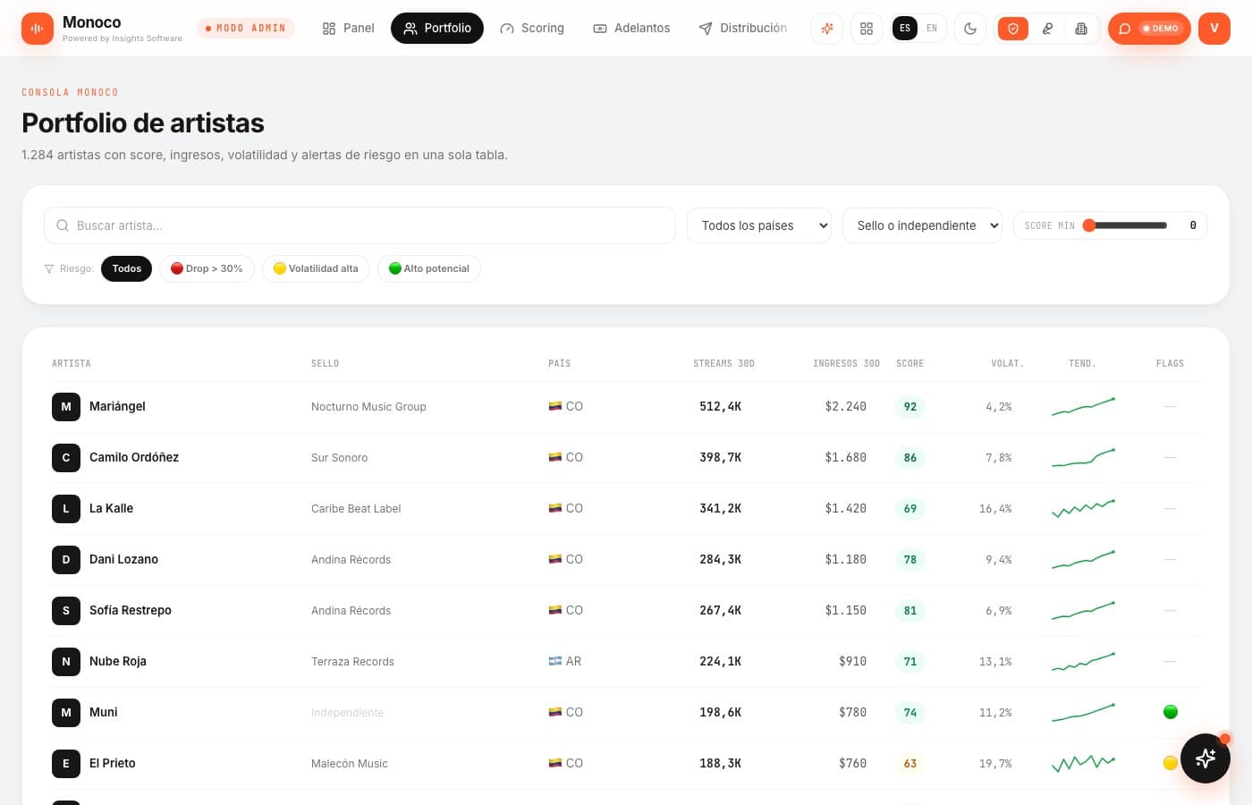Switch to Scoring tab
The width and height of the screenshot is (1252, 805).
pos(532,29)
